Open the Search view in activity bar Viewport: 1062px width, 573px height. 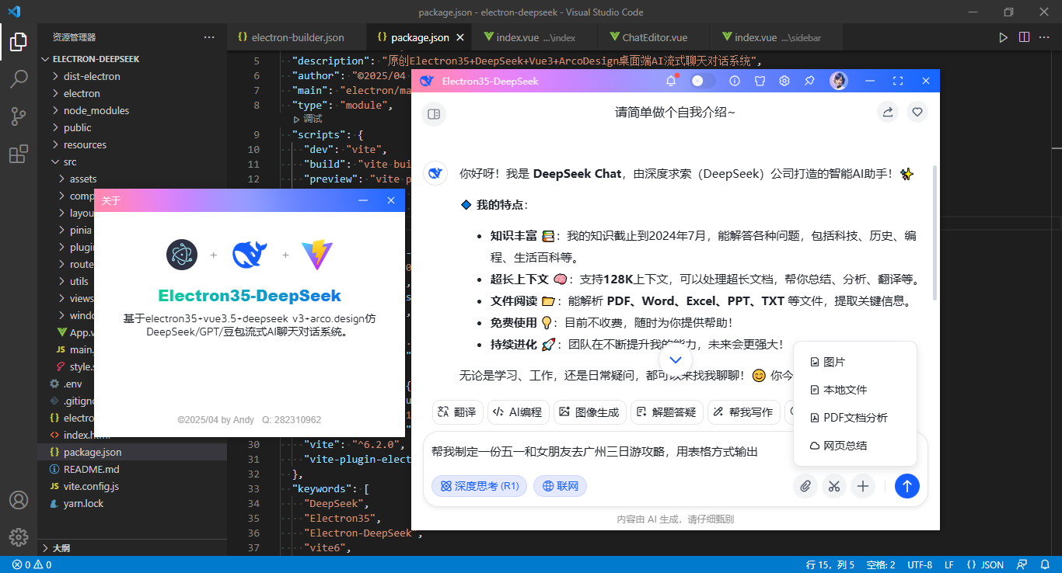click(x=19, y=79)
